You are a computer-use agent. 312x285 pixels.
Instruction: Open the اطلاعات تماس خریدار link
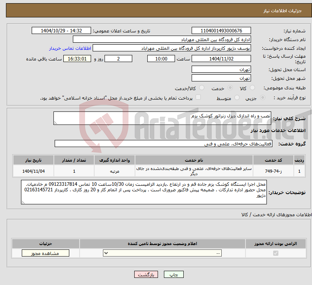[70, 48]
